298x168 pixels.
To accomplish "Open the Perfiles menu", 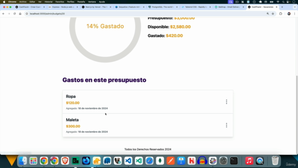I will pyautogui.click(x=70, y=2).
